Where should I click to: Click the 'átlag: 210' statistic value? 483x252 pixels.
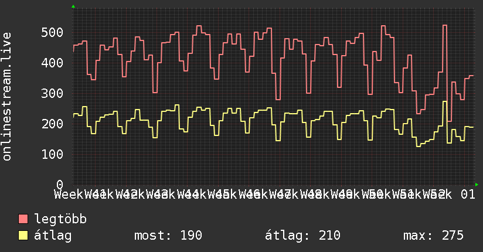pos(302,236)
